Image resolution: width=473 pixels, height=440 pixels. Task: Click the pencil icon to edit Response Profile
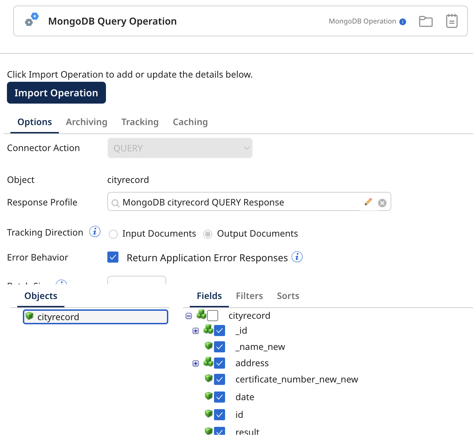[368, 202]
